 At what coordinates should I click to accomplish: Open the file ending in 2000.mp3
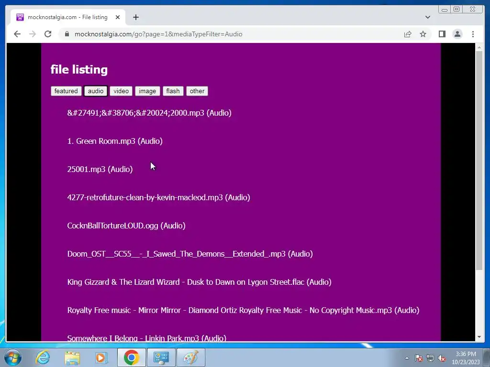point(149,113)
